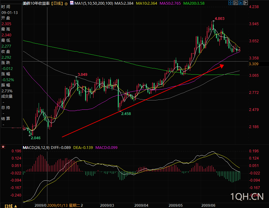
Task: Click the 2009/06 time axis label
Action: tap(208, 206)
